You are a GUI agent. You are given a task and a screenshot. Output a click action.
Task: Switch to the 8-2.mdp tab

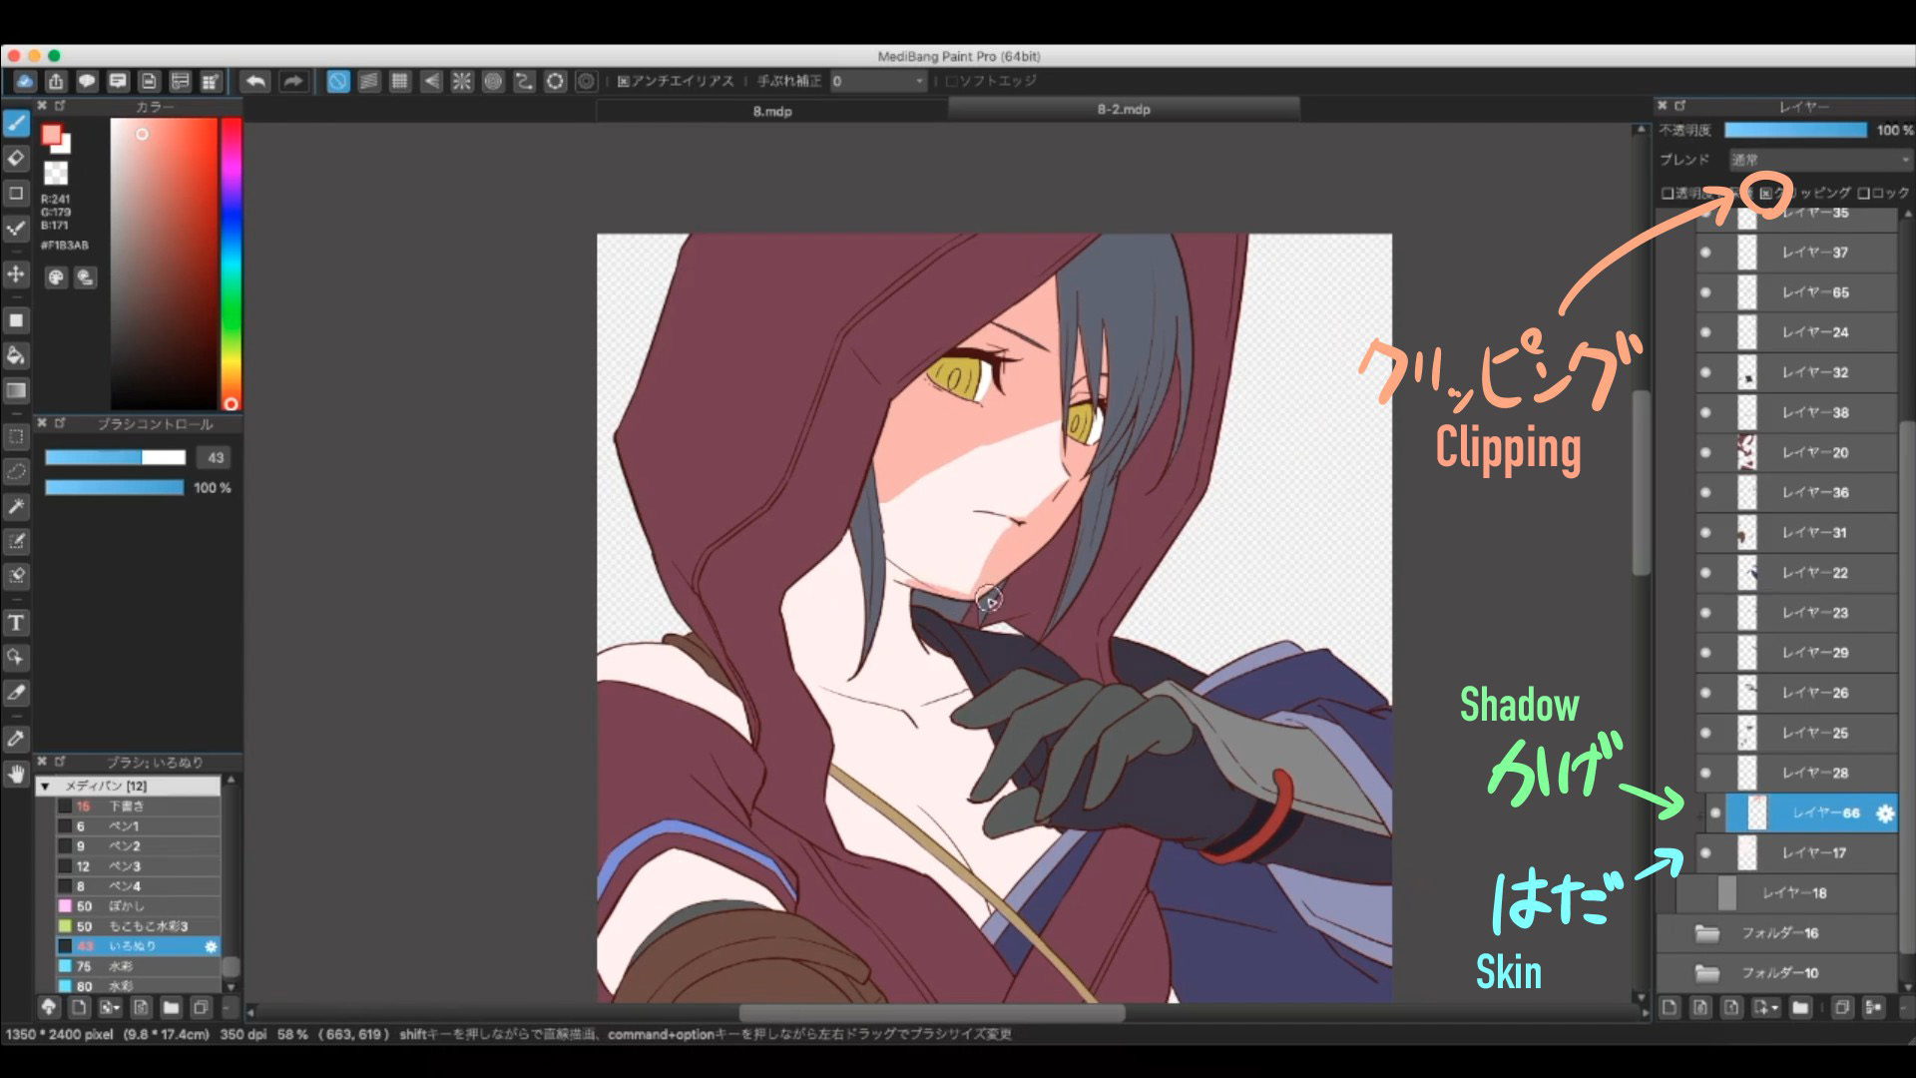click(x=1124, y=110)
